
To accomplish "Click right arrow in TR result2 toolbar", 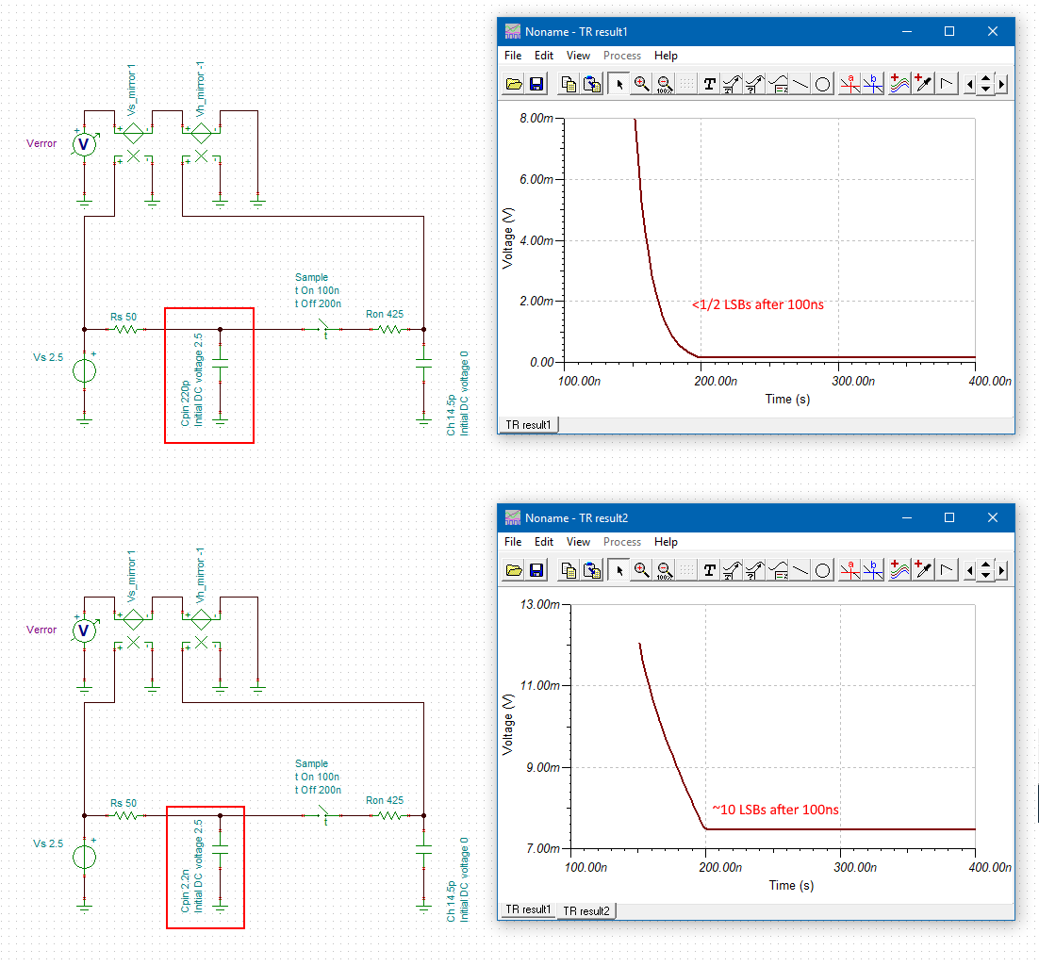I will 1001,570.
